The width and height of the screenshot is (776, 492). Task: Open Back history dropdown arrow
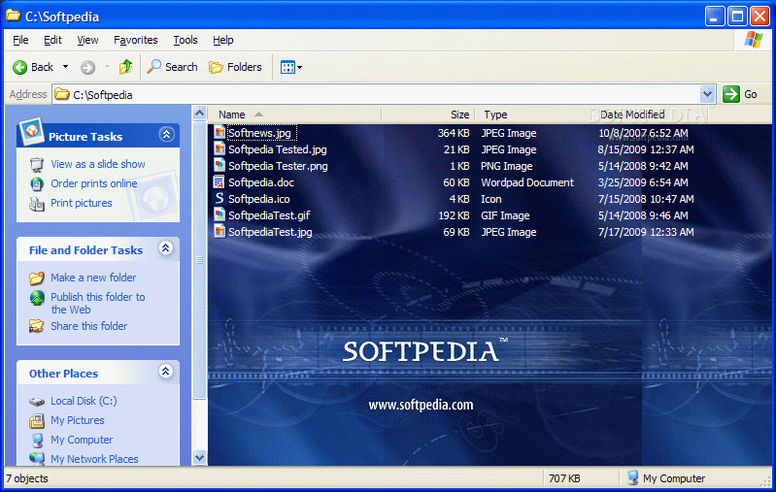point(65,67)
